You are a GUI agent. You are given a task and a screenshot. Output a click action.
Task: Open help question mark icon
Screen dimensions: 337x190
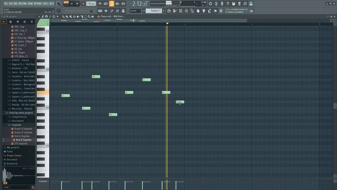(x=228, y=4)
